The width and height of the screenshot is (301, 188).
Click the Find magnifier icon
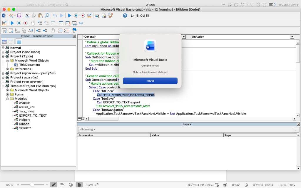pyautogui.click(x=47, y=16)
